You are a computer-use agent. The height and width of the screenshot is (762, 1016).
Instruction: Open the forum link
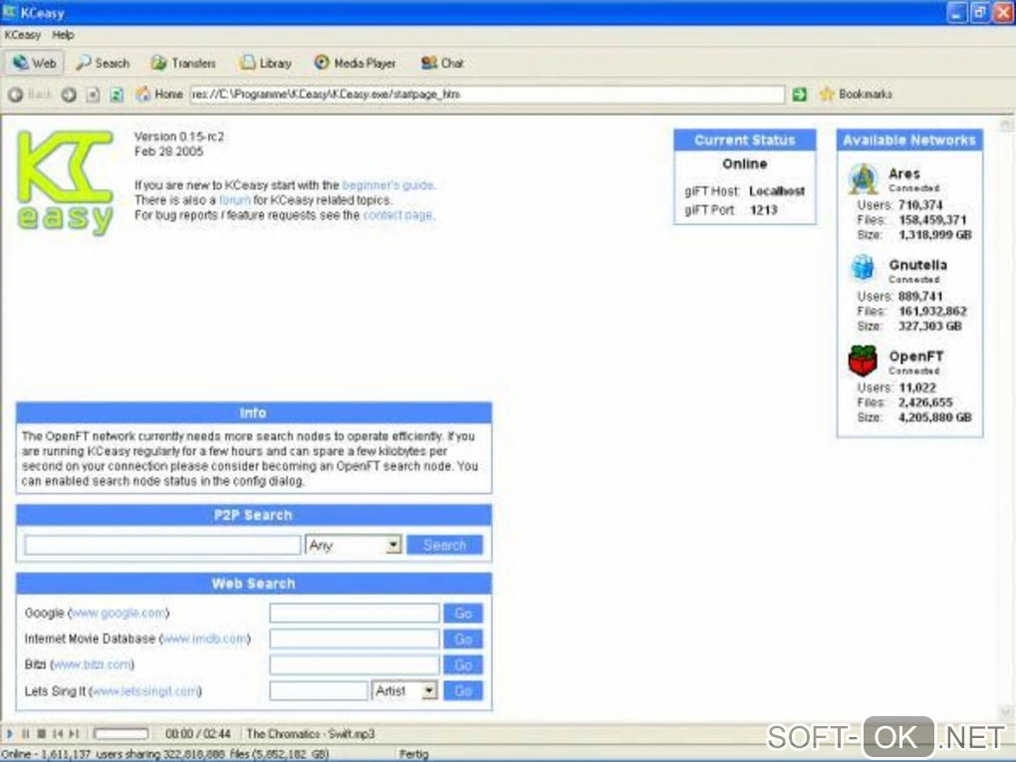(234, 200)
